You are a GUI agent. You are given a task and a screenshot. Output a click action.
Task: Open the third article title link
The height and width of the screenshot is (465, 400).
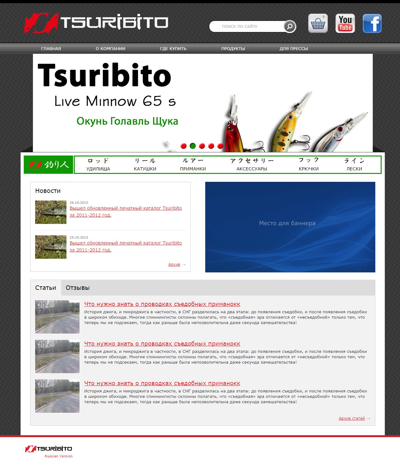162,383
